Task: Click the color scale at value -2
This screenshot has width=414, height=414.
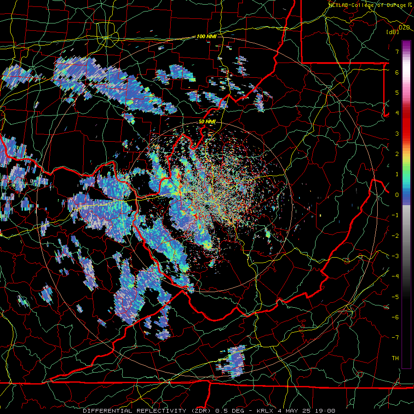Action: click(x=406, y=236)
